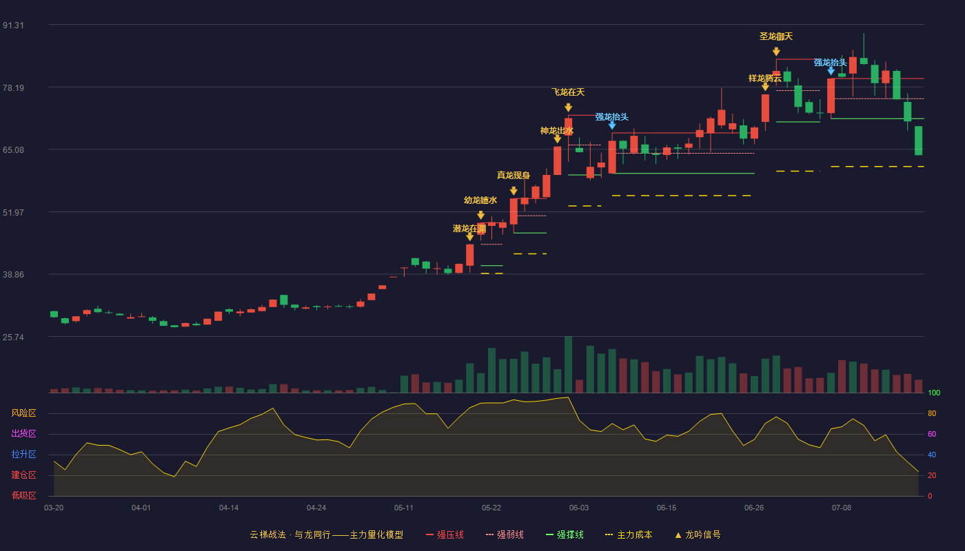The width and height of the screenshot is (965, 551).
Task: Click the 祥龙腾云 signal arrow marker
Action: 765,87
